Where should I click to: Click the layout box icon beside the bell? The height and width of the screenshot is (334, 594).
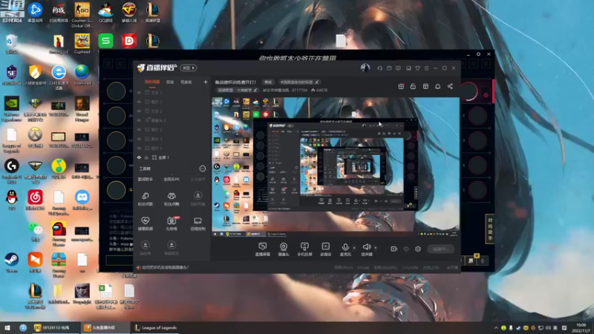(x=425, y=86)
